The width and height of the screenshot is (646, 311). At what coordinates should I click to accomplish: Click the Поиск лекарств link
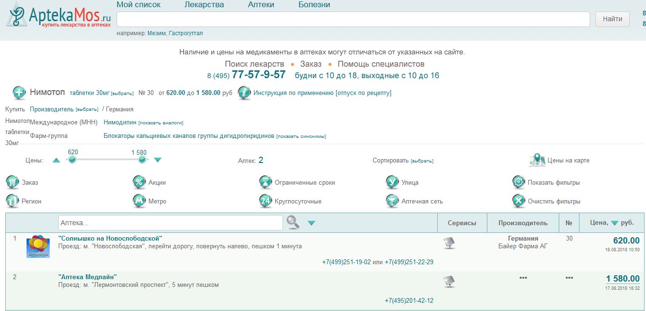[x=255, y=64]
